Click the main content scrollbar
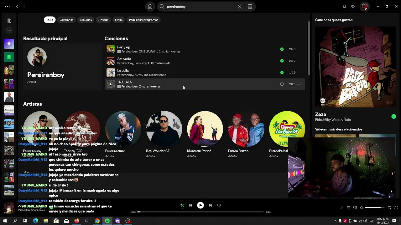The width and height of the screenshot is (401, 225). pyautogui.click(x=309, y=47)
